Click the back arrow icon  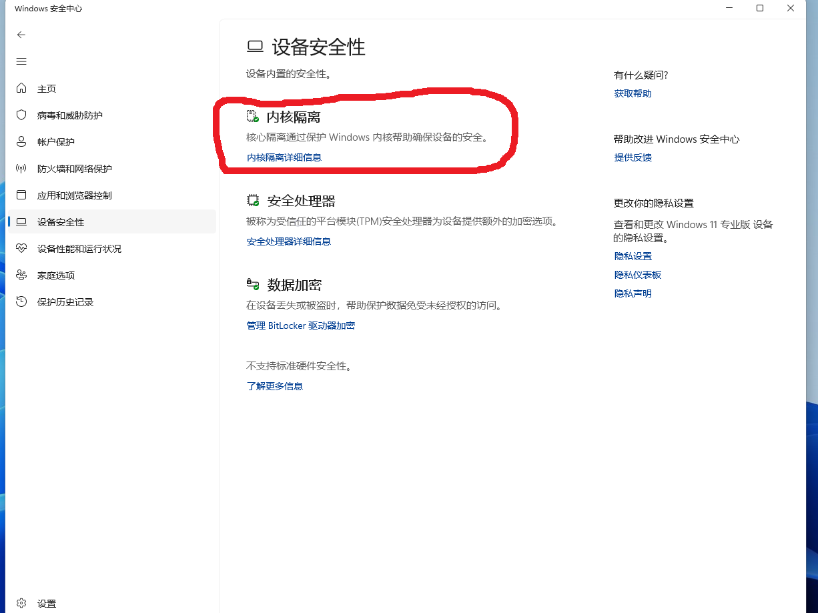(x=21, y=35)
